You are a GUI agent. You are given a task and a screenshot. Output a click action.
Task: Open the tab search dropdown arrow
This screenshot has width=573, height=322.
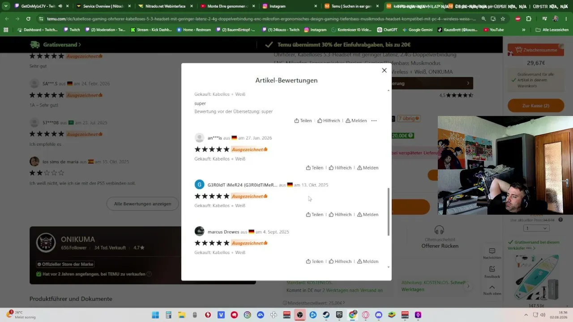6,6
